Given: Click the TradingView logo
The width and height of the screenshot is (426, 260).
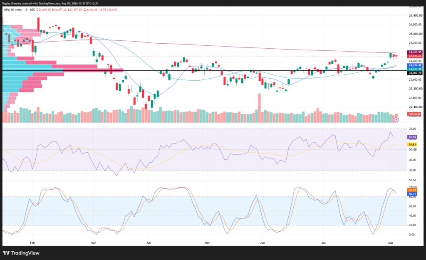Looking at the screenshot, I should pos(21,253).
